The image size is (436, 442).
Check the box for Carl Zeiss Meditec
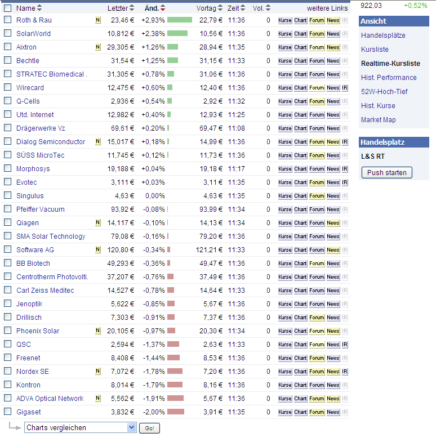pos(8,290)
